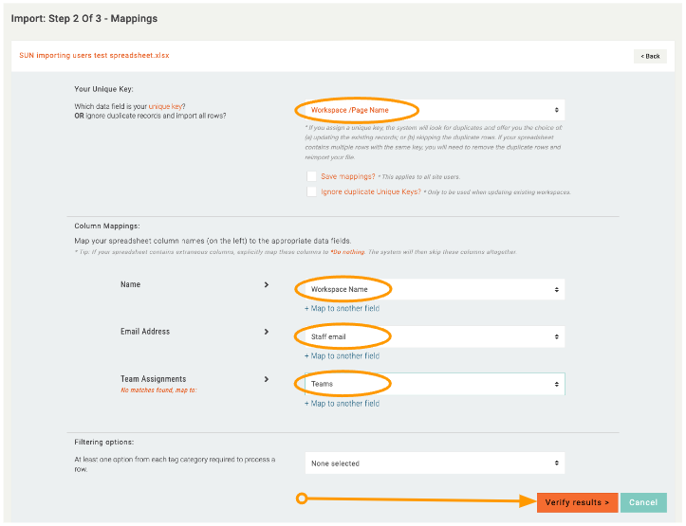Open the SUN importing users spreadsheet file link

click(x=94, y=56)
